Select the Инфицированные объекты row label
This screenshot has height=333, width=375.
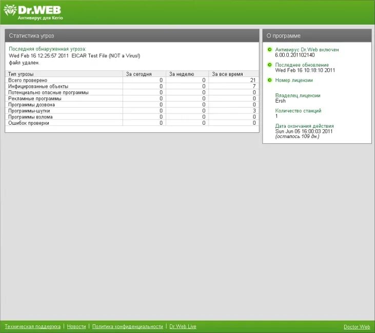tap(38, 86)
